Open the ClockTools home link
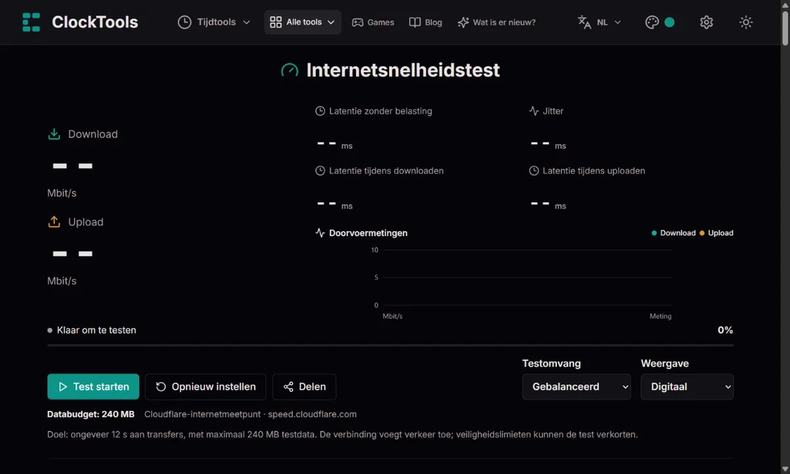The height and width of the screenshot is (474, 790). [80, 22]
